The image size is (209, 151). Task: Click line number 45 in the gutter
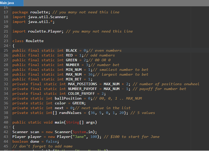pyautogui.click(x=6, y=146)
